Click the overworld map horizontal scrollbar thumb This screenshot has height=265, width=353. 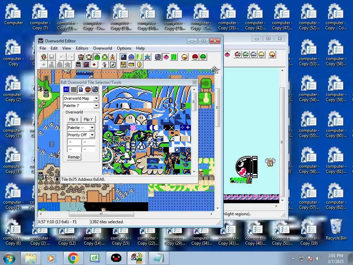point(101,214)
